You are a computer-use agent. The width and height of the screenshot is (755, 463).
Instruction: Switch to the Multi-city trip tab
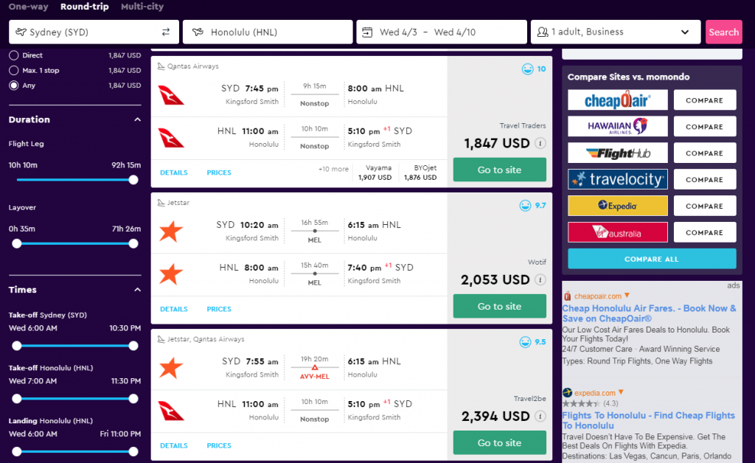pyautogui.click(x=142, y=7)
